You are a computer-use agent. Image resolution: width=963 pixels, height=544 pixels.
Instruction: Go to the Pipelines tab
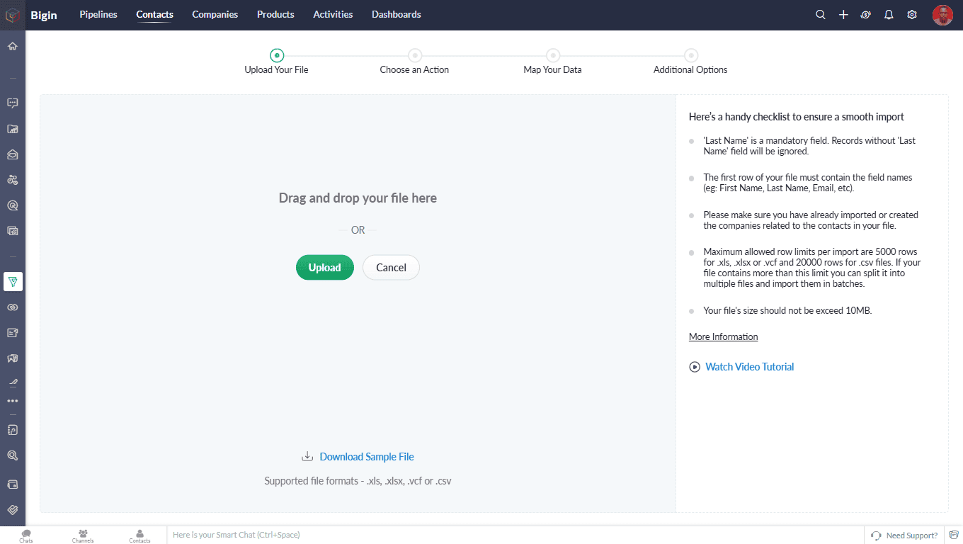[98, 14]
